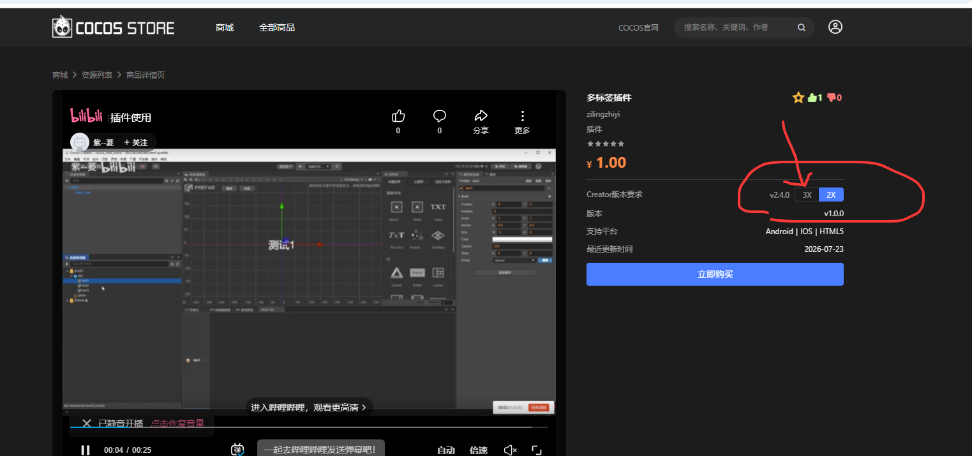Viewport: 972px width, 456px height.
Task: Click the uploader name 紫–菱
Action: pyautogui.click(x=103, y=143)
